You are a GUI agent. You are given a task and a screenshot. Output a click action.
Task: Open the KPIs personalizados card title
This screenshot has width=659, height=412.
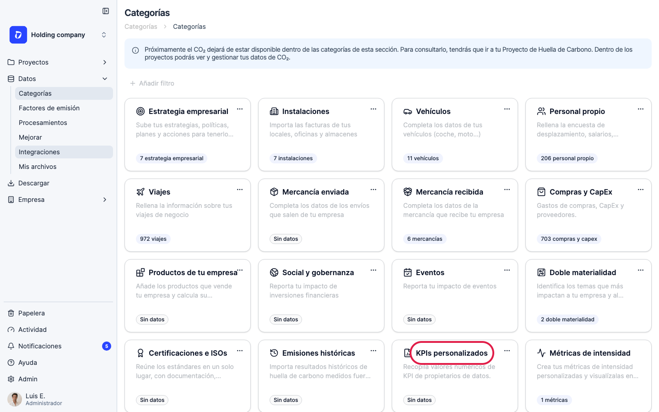coord(452,353)
